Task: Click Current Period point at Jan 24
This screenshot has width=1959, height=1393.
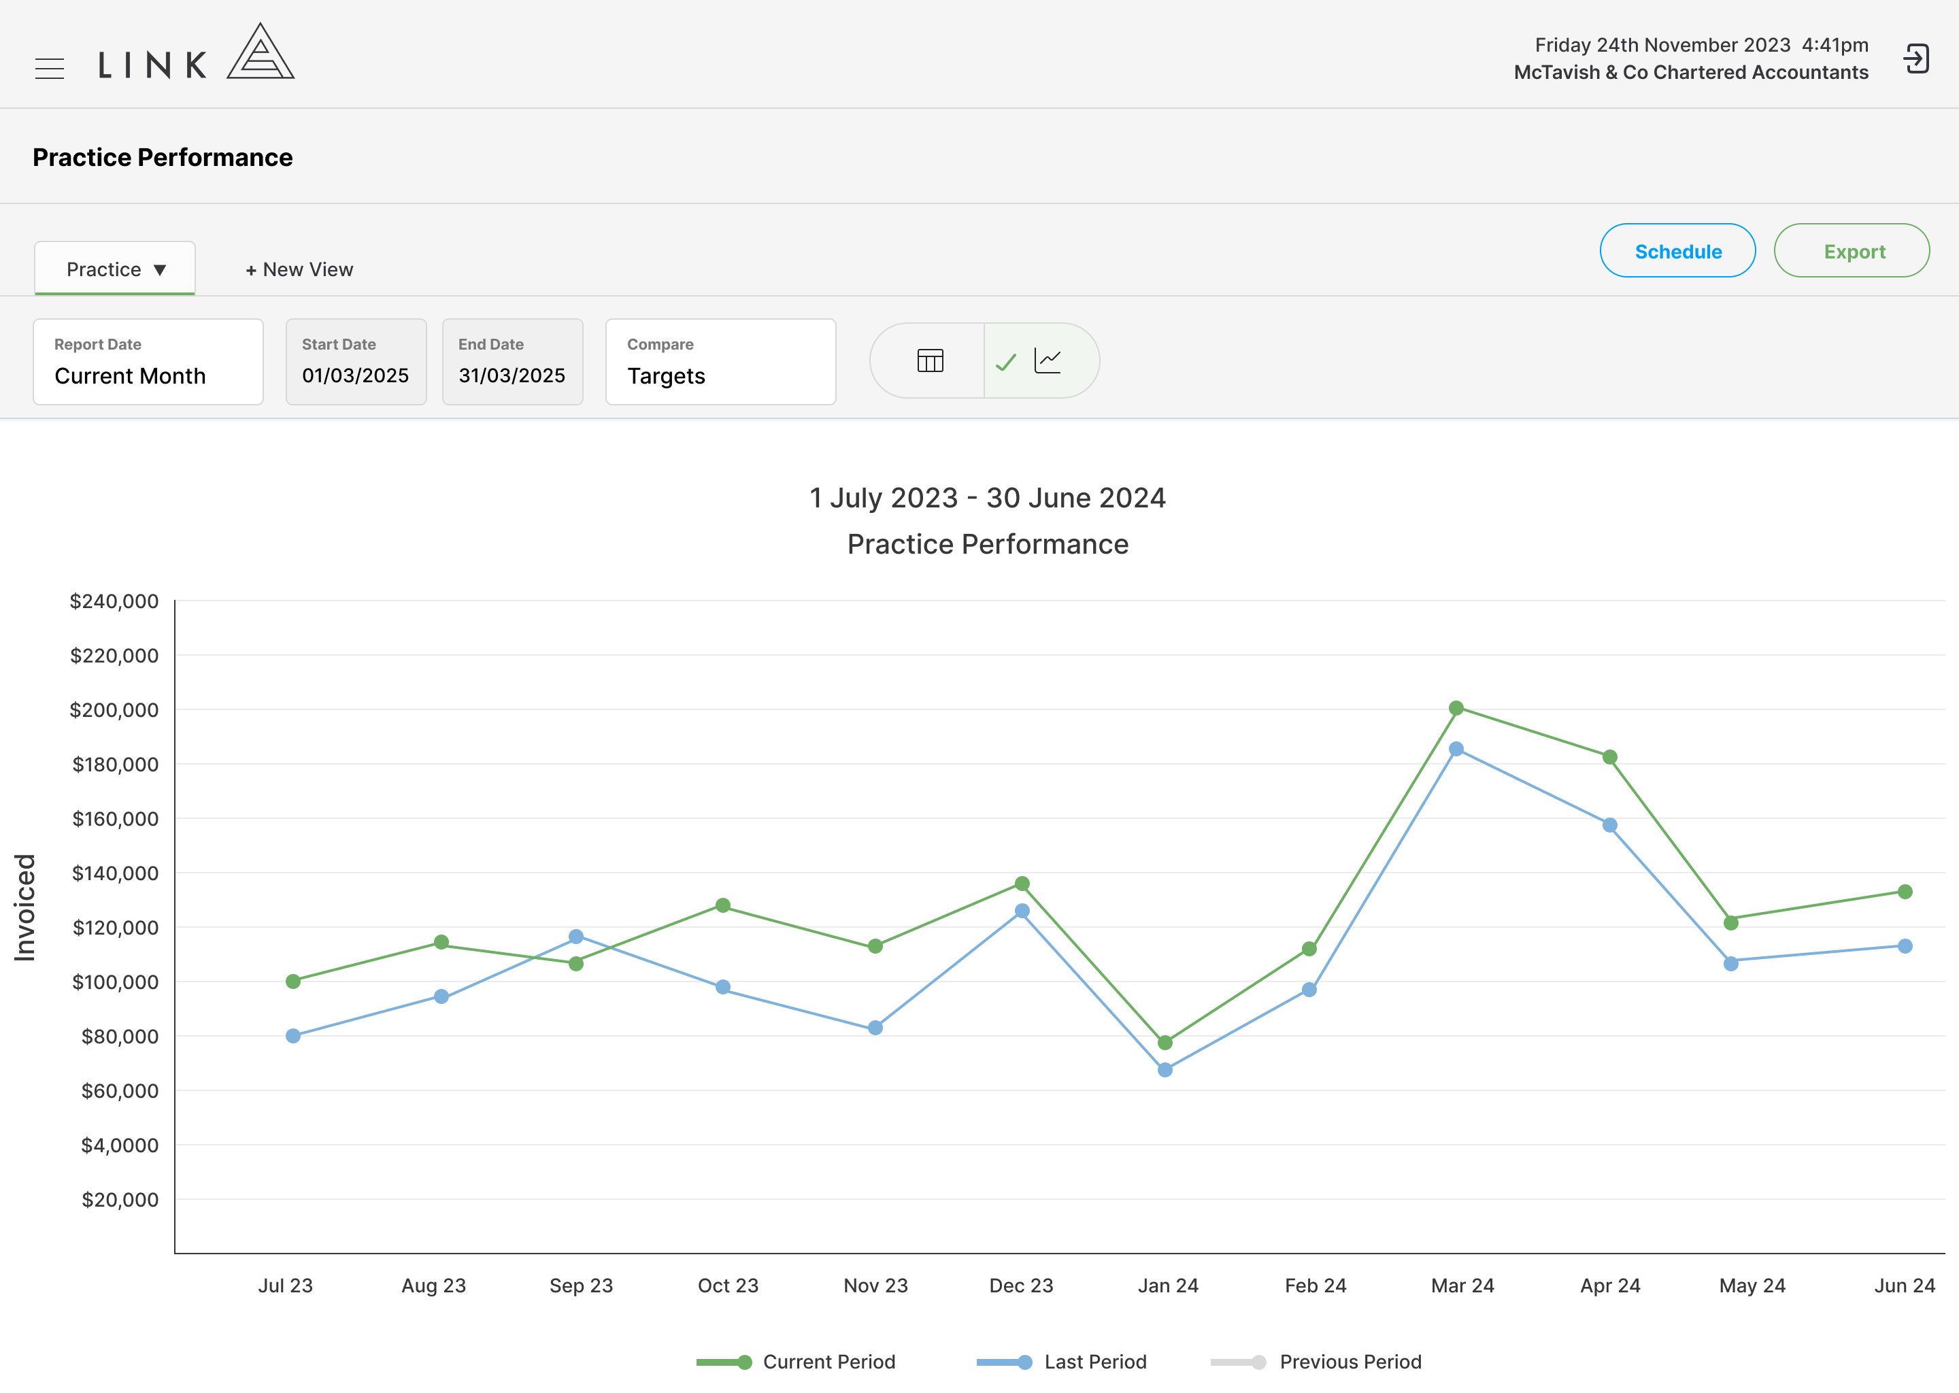Action: tap(1165, 1043)
